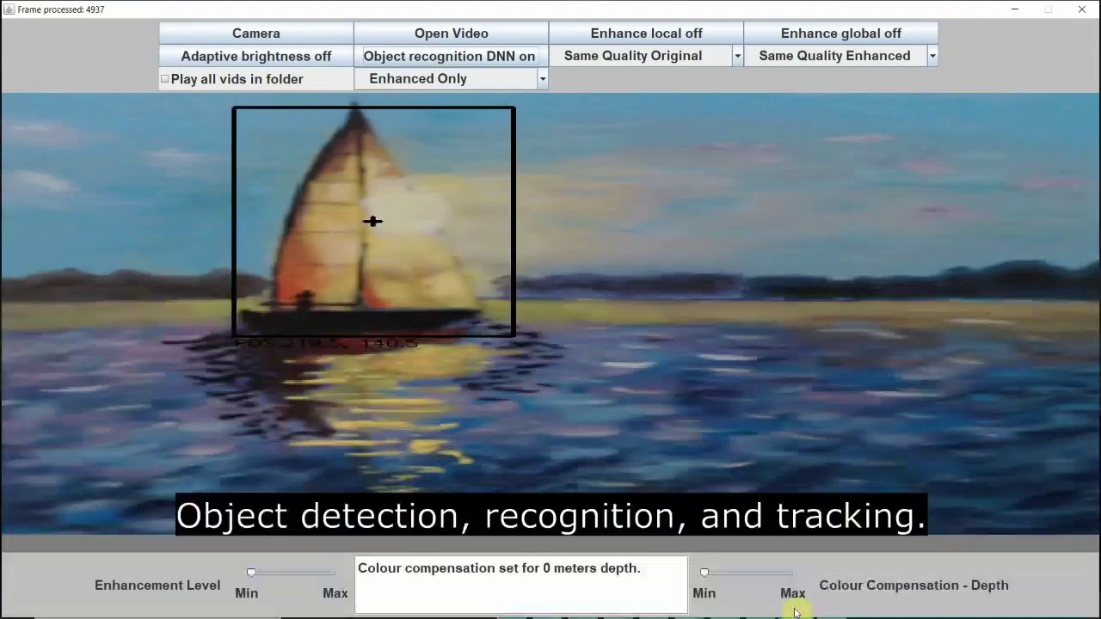Click the tracked position readout under the box
Viewport: 1101px width, 619px height.
pyautogui.click(x=326, y=344)
